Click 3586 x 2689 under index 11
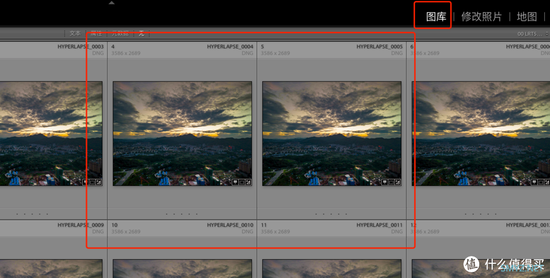Image resolution: width=550 pixels, height=278 pixels. pyautogui.click(x=276, y=232)
